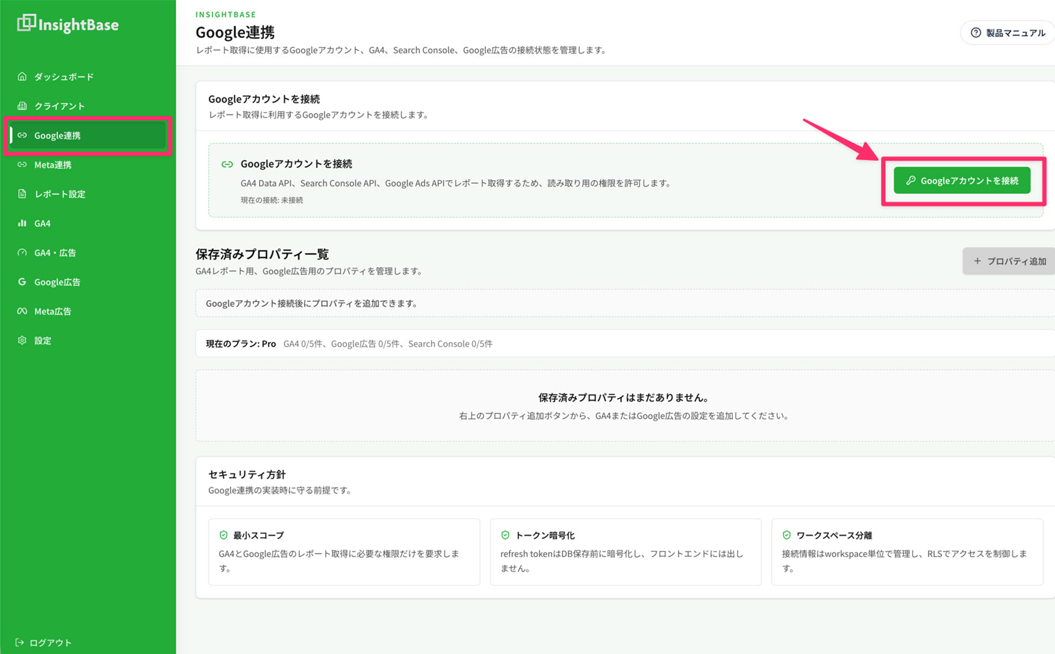The image size is (1055, 654).
Task: Navigate to Google広告 page
Action: pos(88,282)
